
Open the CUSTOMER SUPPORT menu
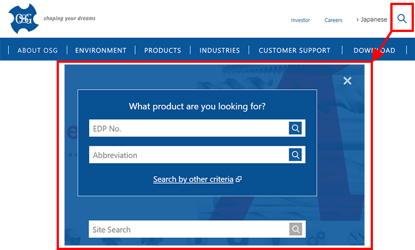point(294,50)
